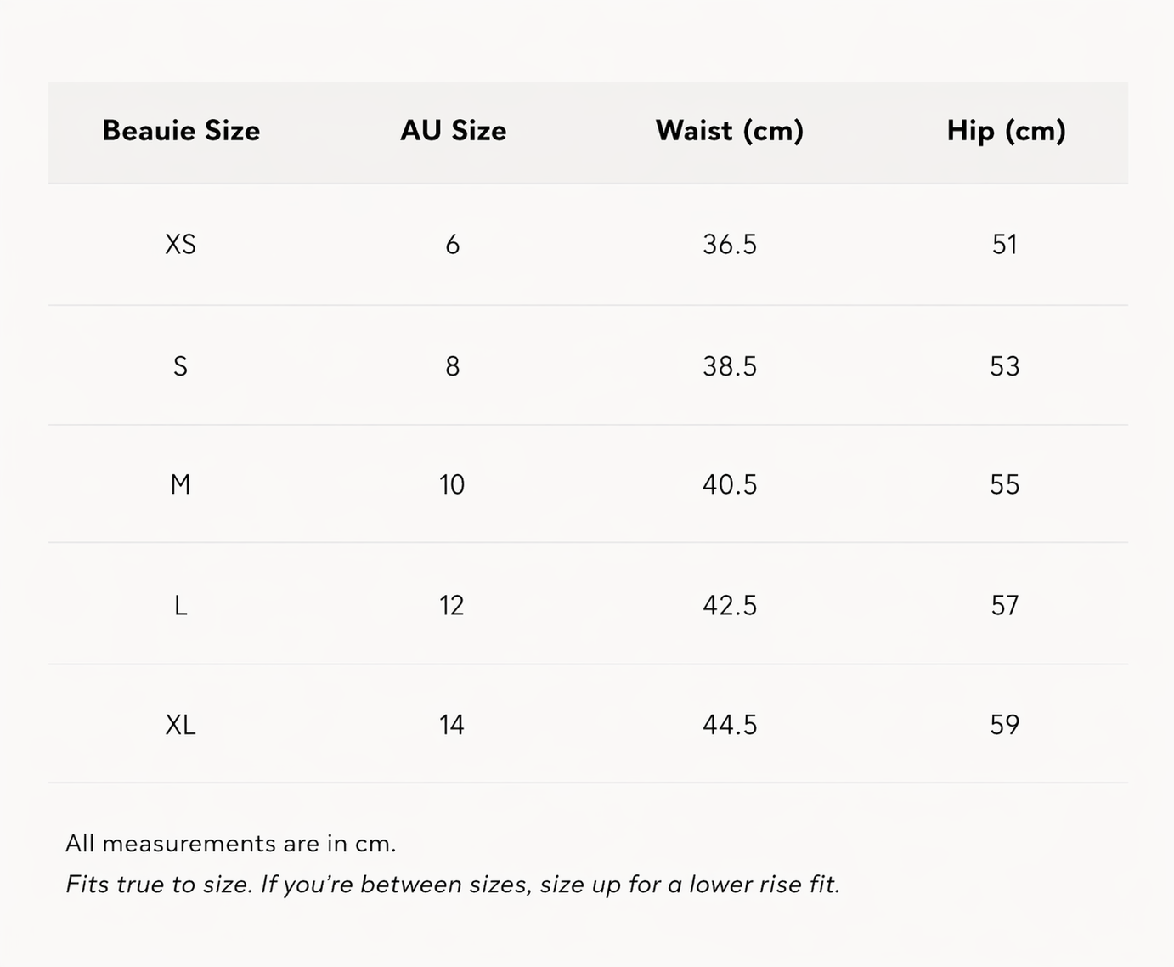Click the Hip (cm) column header
Viewport: 1174px width, 967px height.
coord(1007,131)
